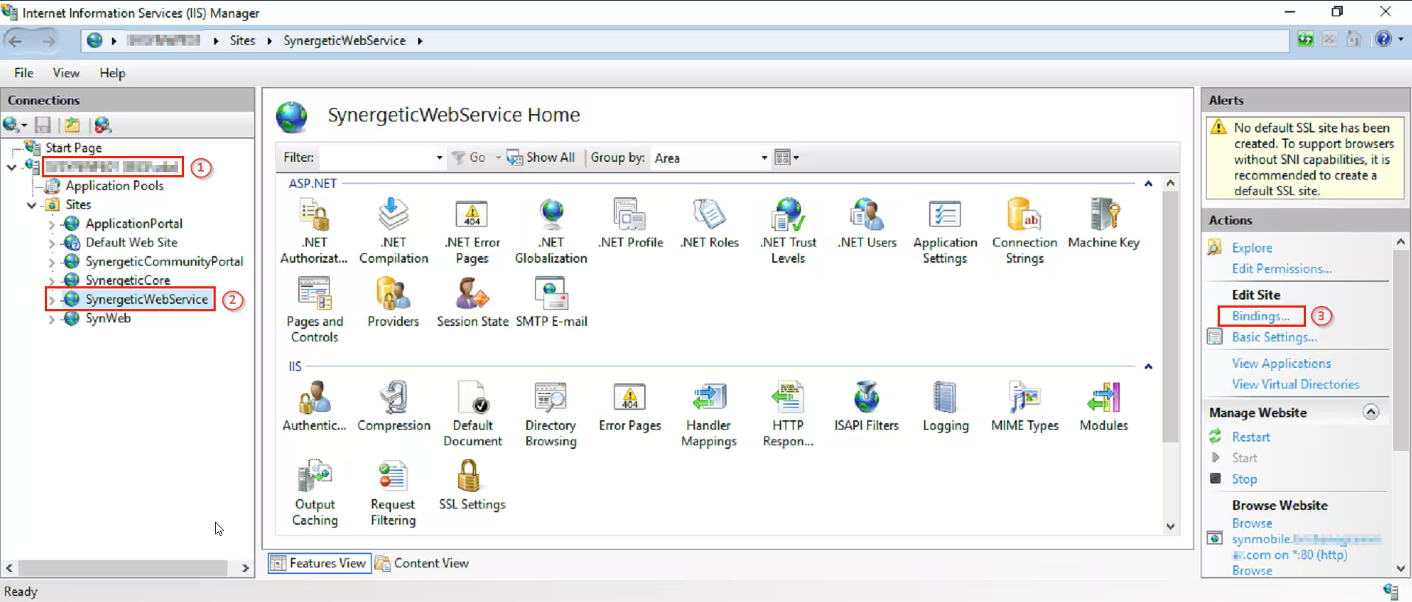The width and height of the screenshot is (1412, 602).
Task: Open the .NET Profile feature
Action: 630,223
